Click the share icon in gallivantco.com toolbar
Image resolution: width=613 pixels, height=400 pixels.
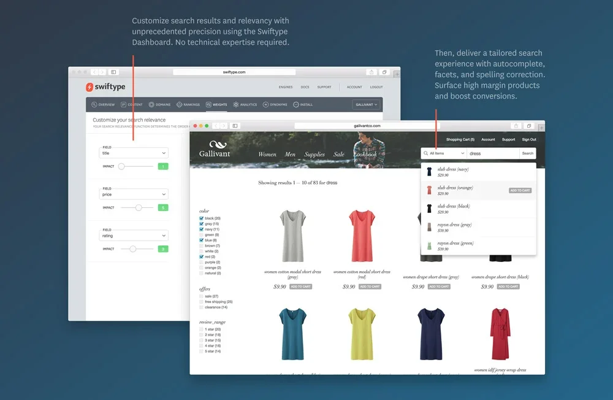(516, 126)
